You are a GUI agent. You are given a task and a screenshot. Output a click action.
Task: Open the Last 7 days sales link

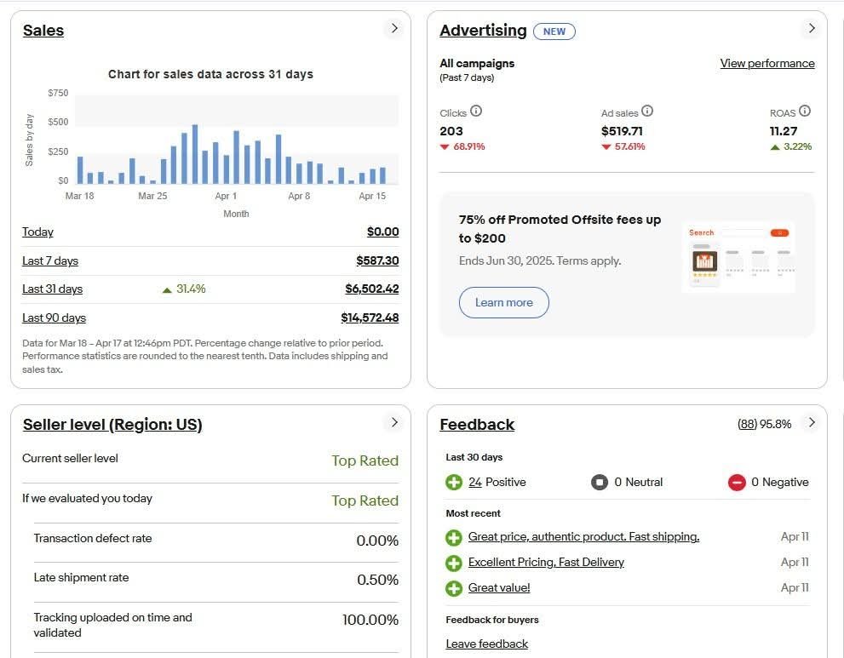pyautogui.click(x=50, y=261)
